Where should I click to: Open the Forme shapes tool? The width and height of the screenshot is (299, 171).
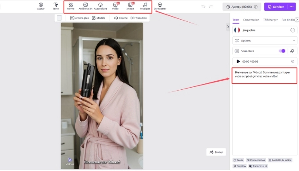click(70, 6)
